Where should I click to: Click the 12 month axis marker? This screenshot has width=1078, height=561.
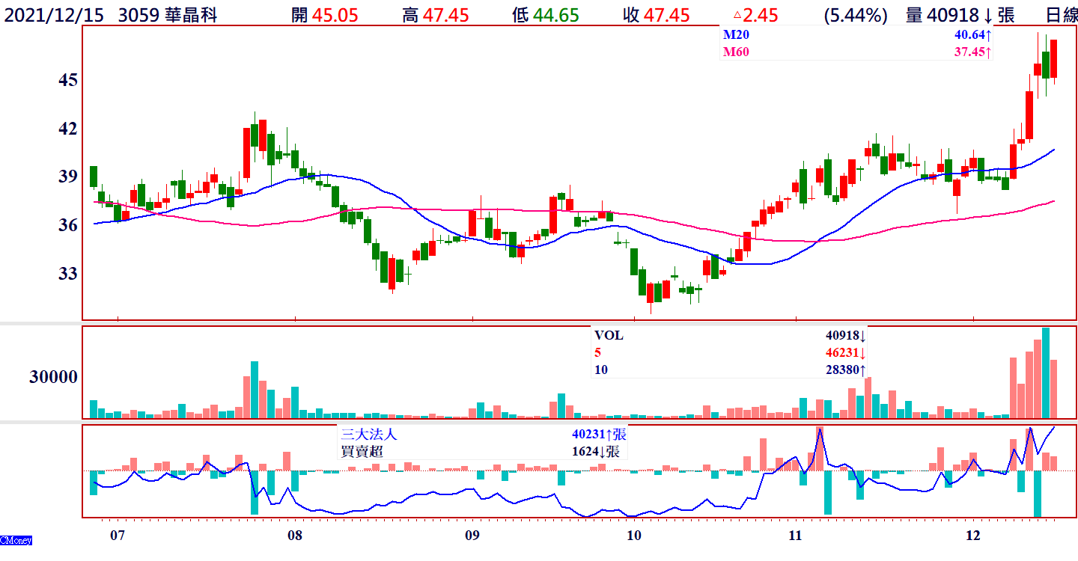[972, 536]
